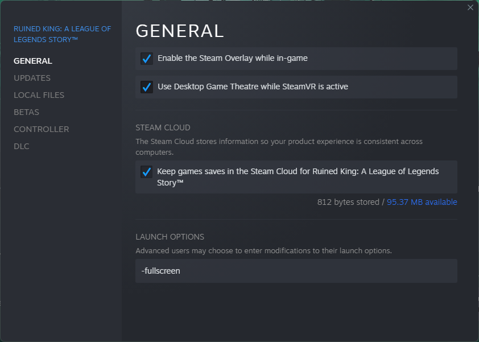Image resolution: width=479 pixels, height=342 pixels.
Task: Click the "Enable the Steam Overlay while in-game" label
Action: click(x=233, y=58)
